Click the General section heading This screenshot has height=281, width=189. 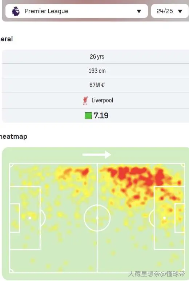pos(6,39)
